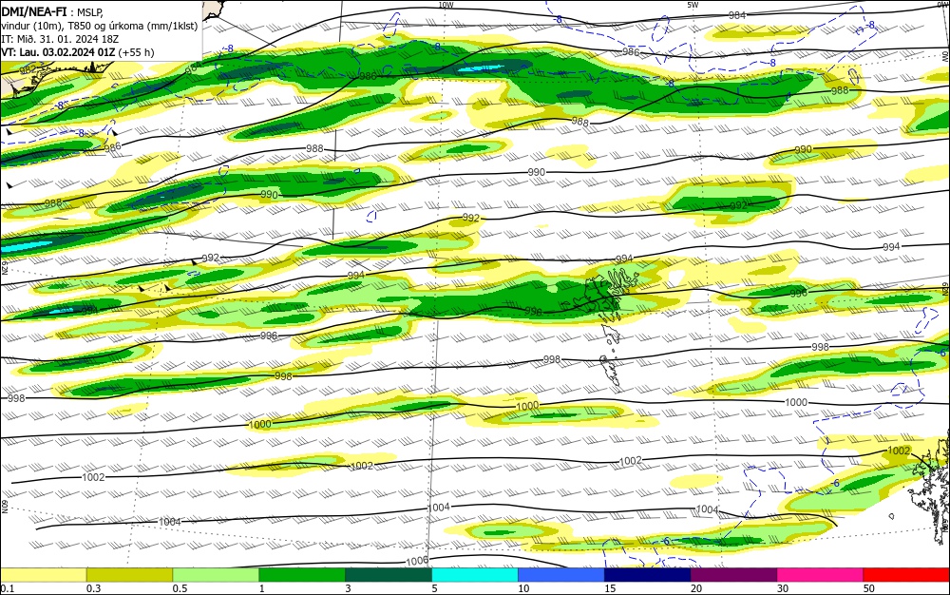Select the olive 0.3 legend color swatch
Image resolution: width=950 pixels, height=595 pixels.
click(x=129, y=575)
